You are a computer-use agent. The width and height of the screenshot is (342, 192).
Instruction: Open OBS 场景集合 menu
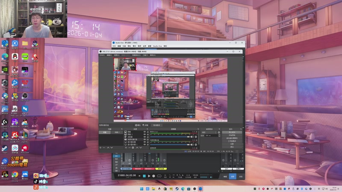(136, 55)
